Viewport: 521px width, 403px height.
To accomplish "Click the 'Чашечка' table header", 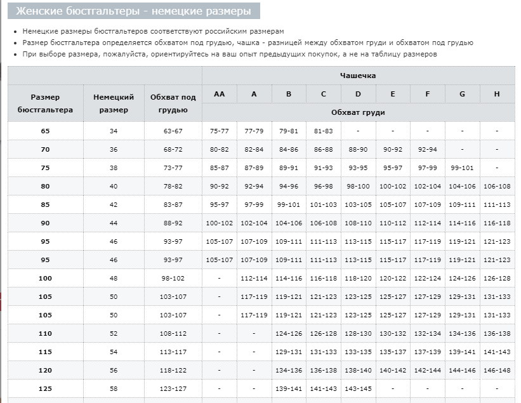I will coord(358,76).
